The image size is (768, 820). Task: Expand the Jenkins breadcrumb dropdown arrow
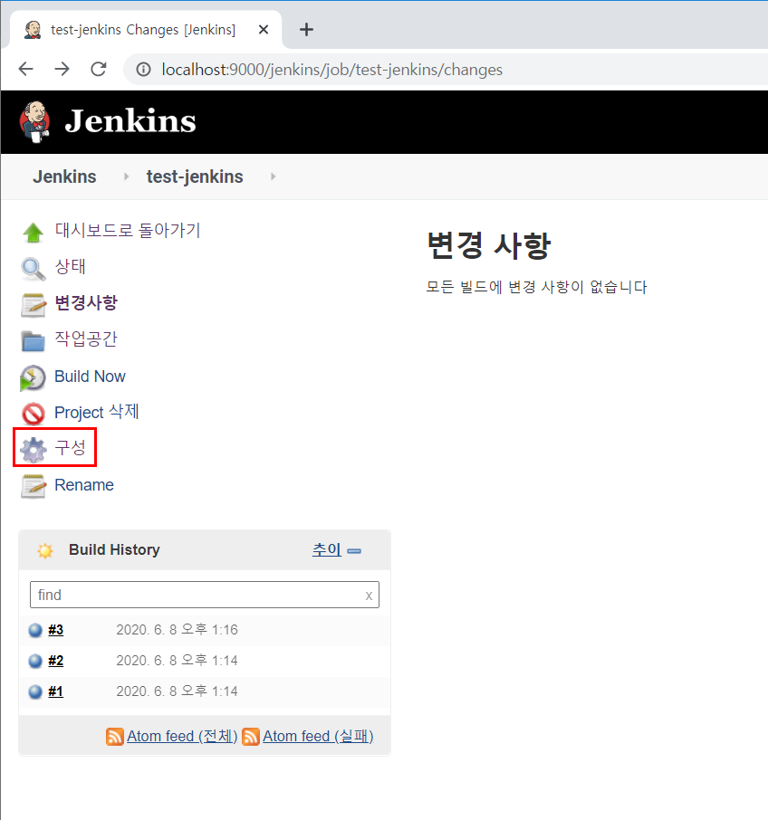[126, 176]
